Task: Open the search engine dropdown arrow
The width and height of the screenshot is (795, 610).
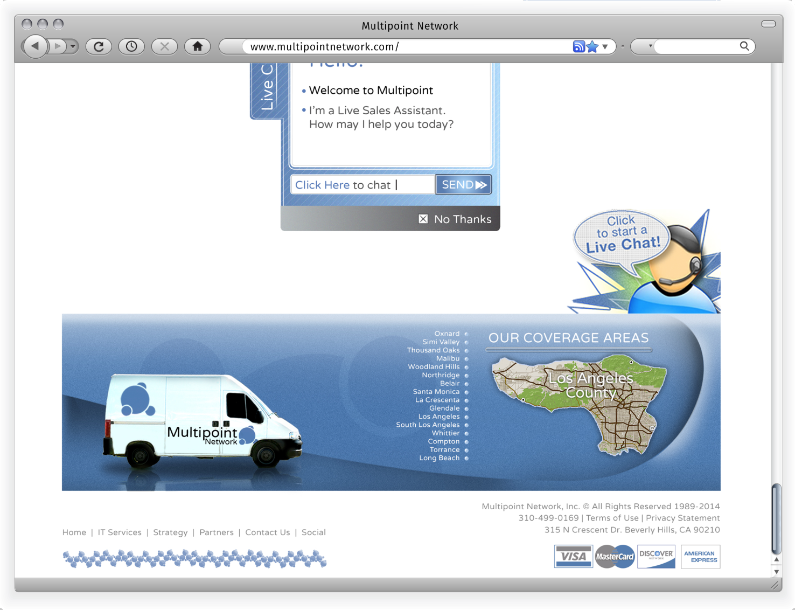Action: pos(650,46)
